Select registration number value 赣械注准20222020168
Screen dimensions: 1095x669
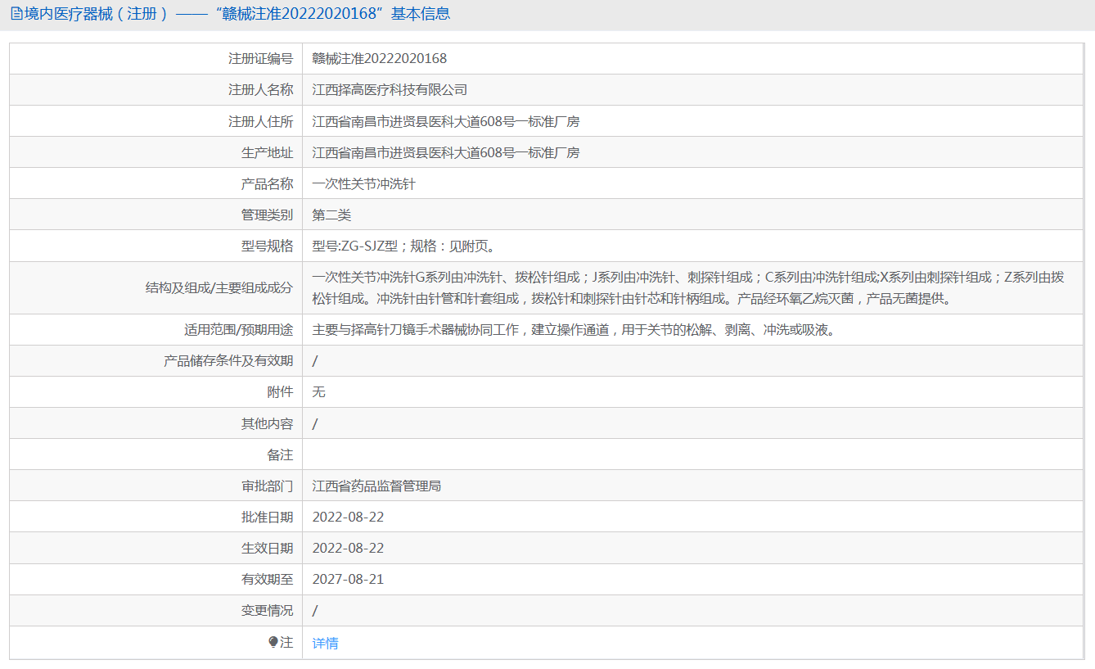click(380, 58)
